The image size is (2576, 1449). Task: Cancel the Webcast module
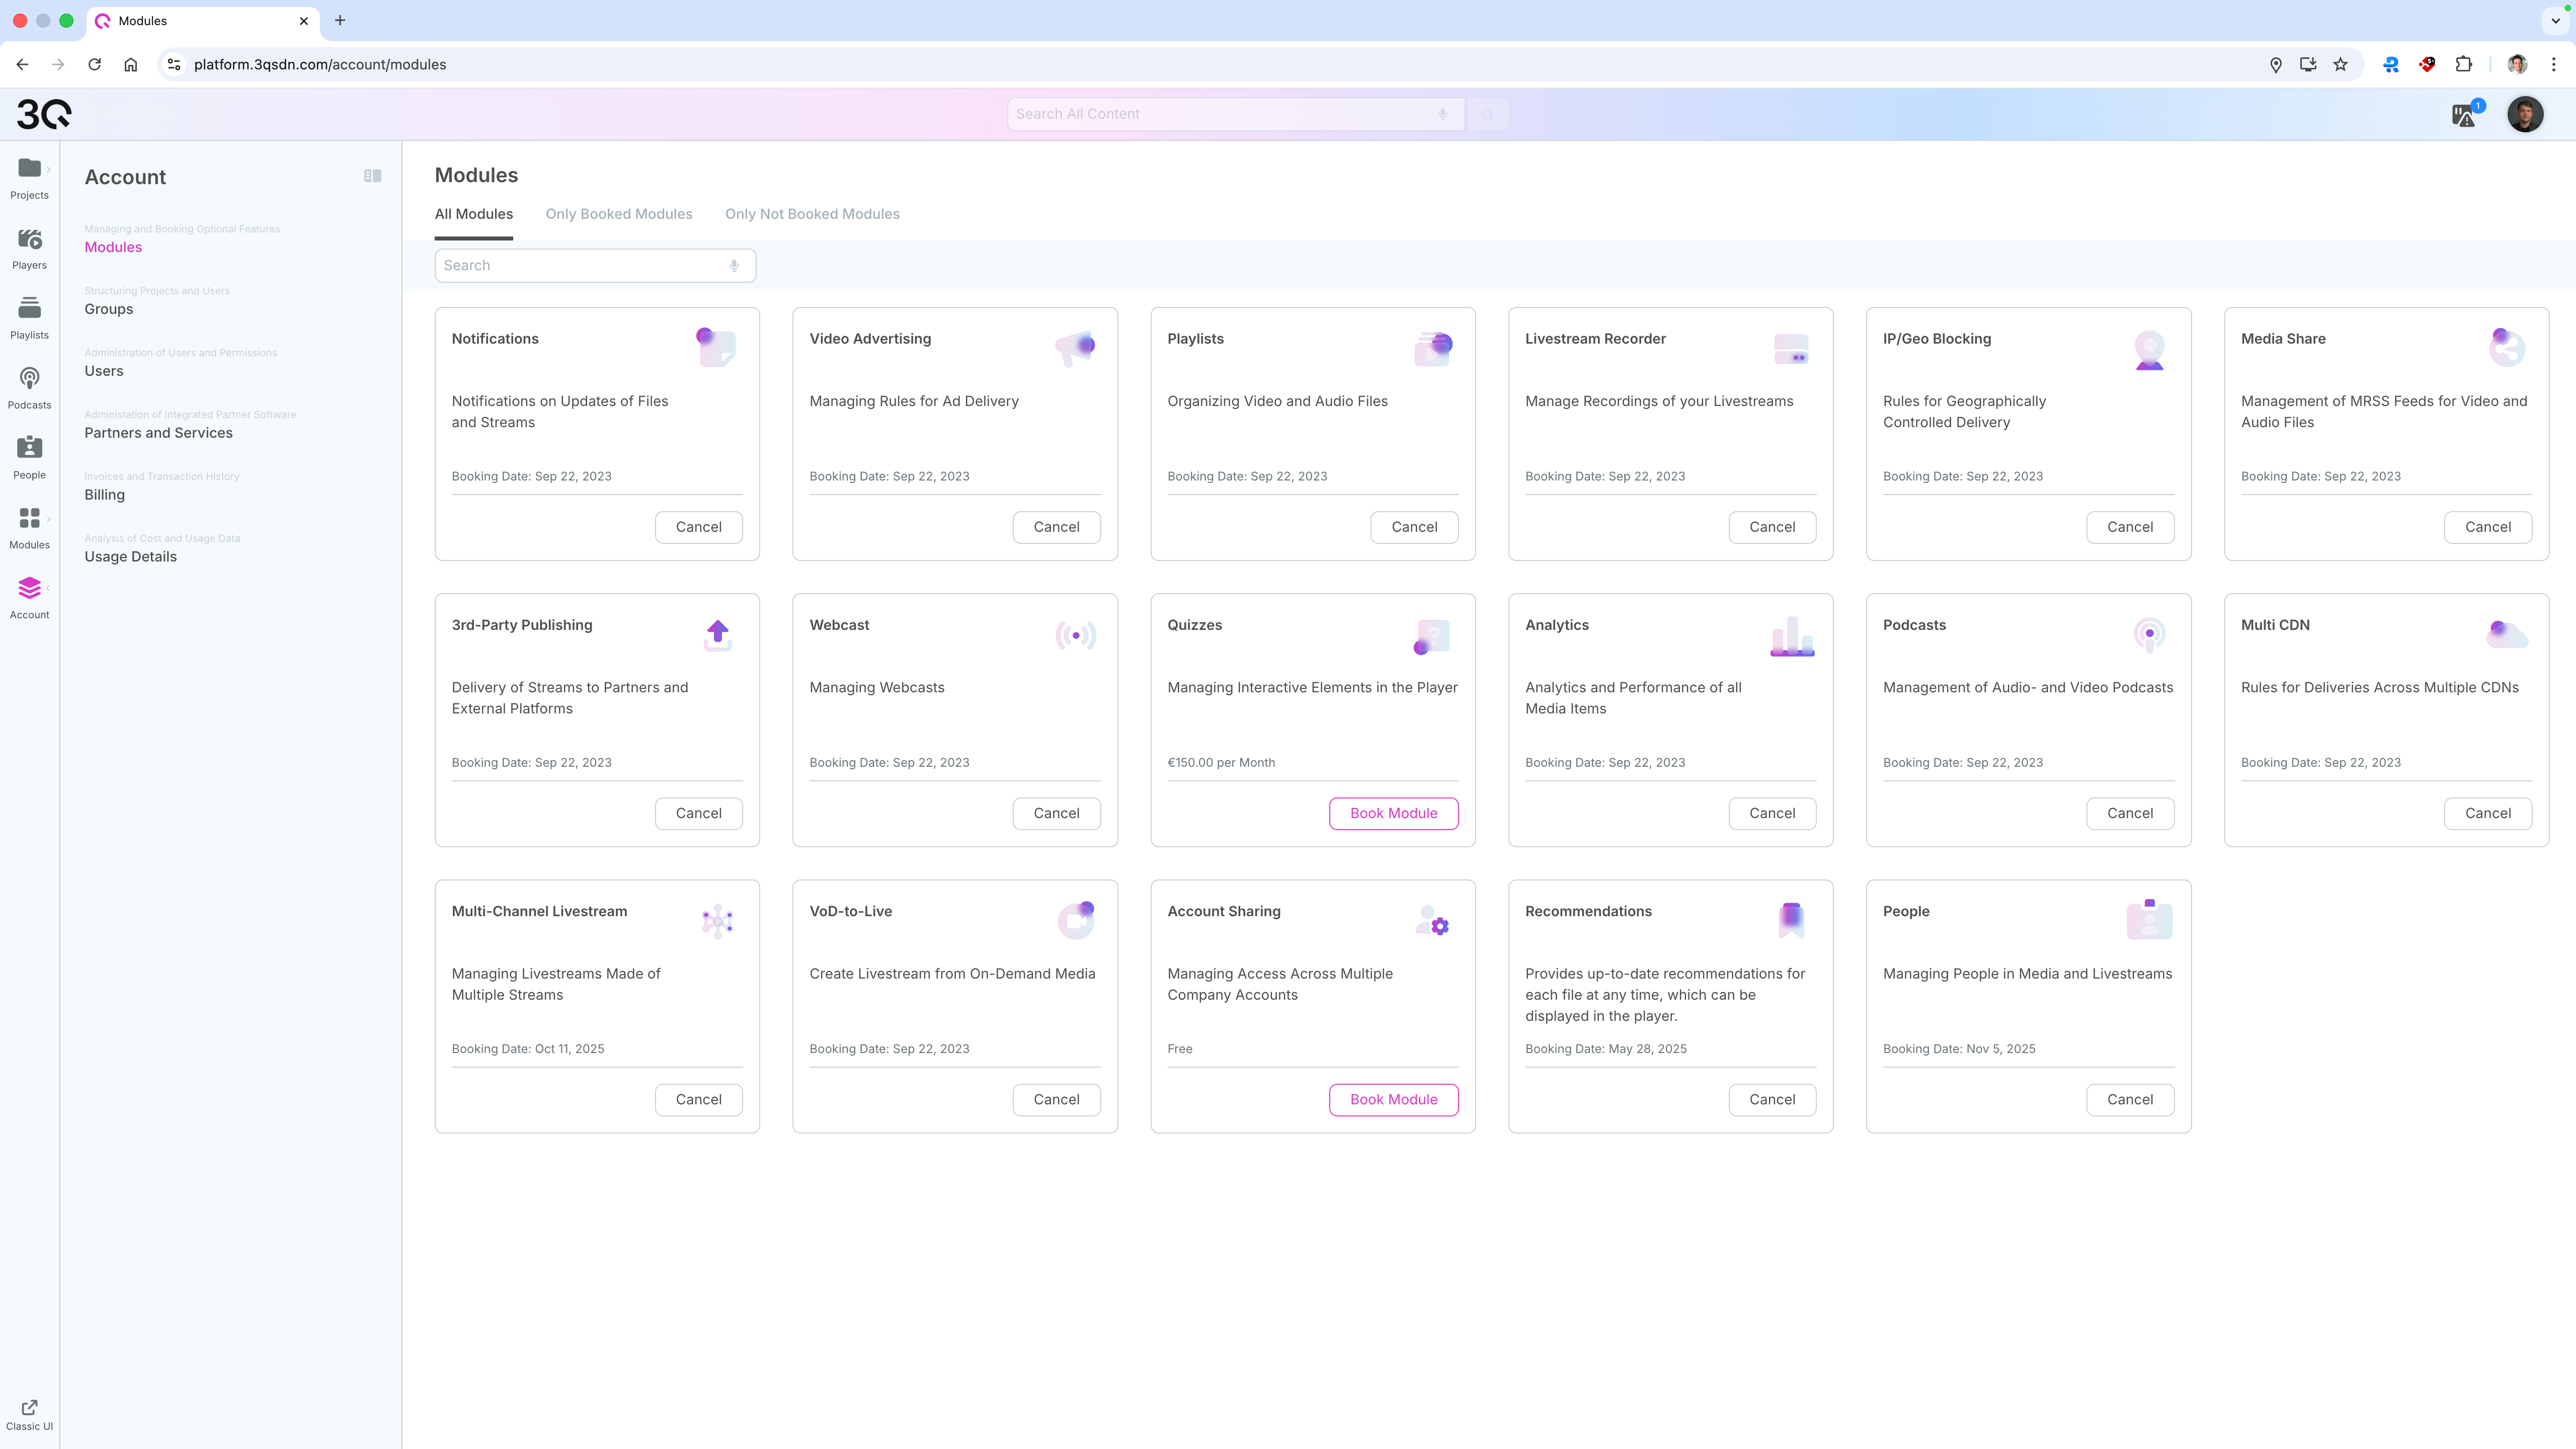click(1056, 813)
